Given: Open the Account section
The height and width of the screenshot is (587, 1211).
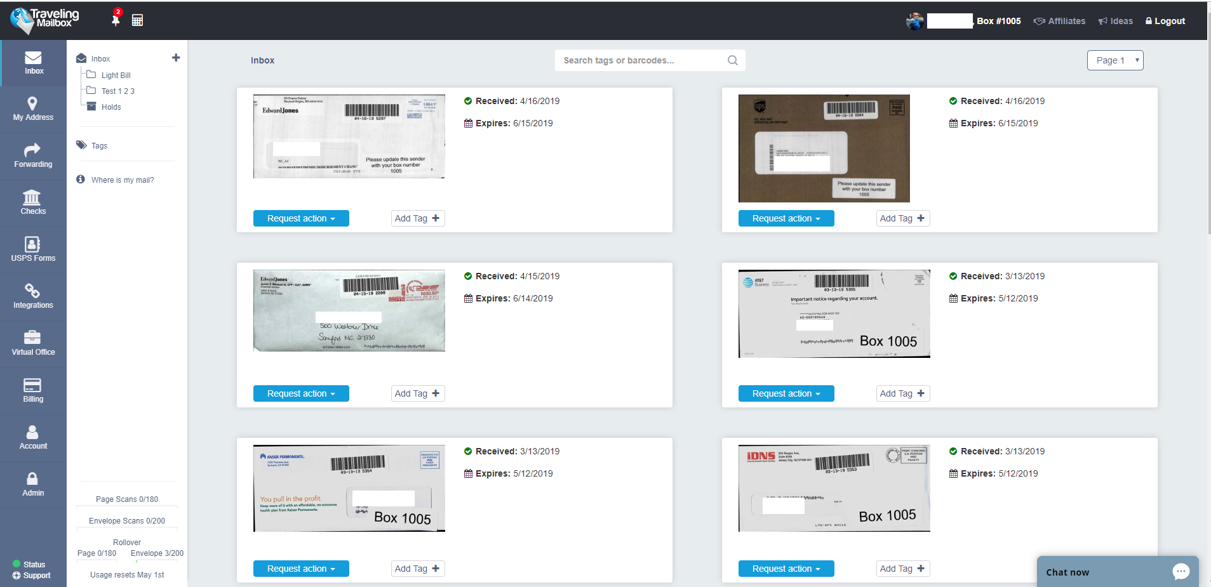Looking at the screenshot, I should click(x=34, y=438).
